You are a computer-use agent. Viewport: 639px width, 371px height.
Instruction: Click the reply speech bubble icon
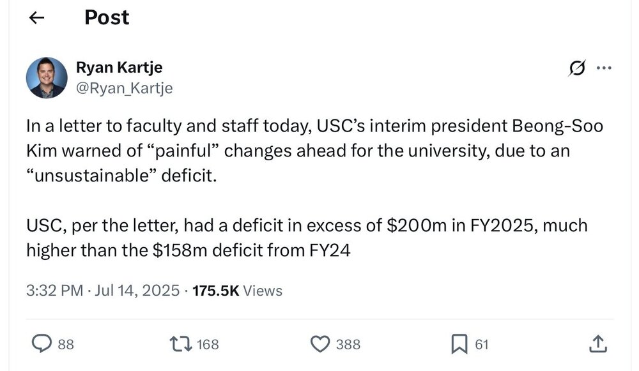[42, 344]
